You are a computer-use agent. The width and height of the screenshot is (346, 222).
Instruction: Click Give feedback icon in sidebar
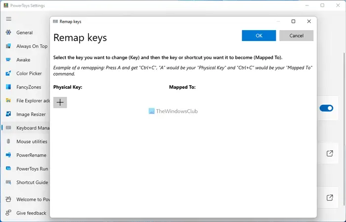(x=8, y=213)
